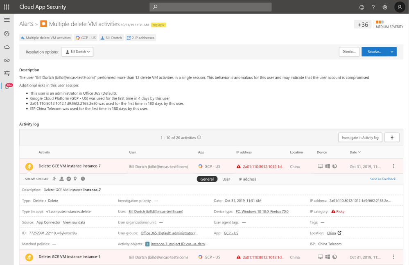Click the Send us feedback link
The width and height of the screenshot is (409, 265).
pos(384,179)
